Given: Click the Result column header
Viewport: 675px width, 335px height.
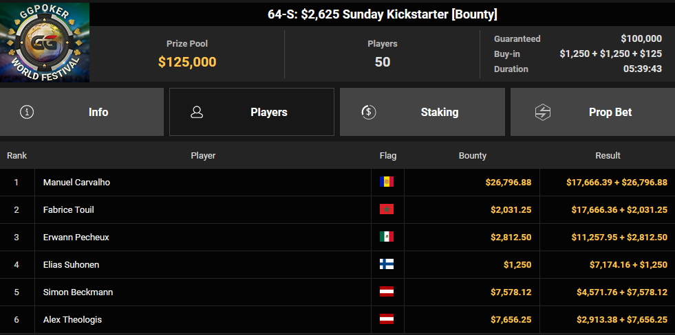Looking at the screenshot, I should [608, 156].
